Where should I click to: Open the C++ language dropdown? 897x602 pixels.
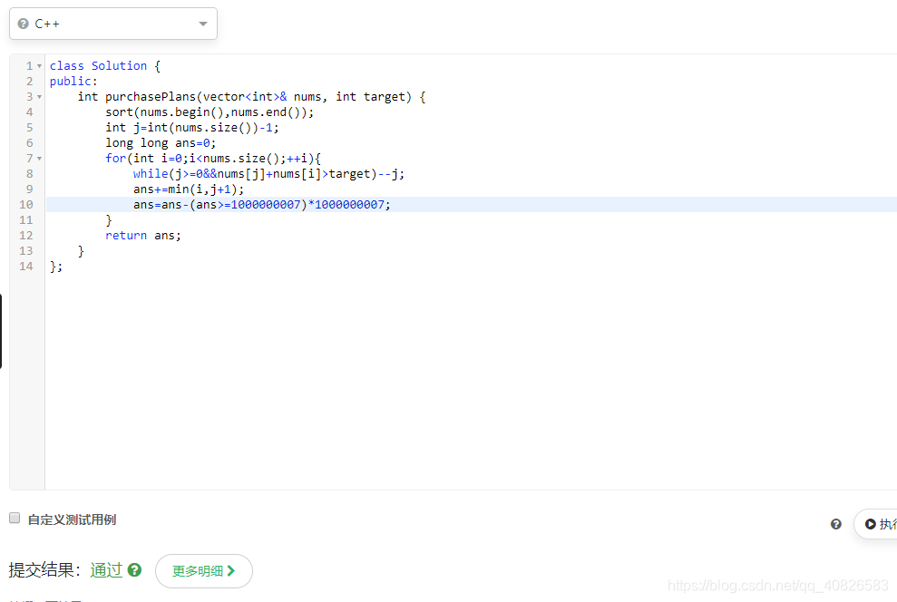(113, 24)
